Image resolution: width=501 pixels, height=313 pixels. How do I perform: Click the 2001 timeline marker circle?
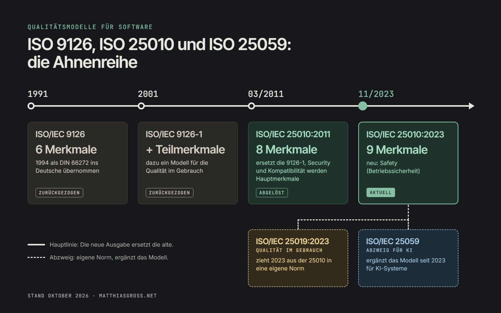141,106
